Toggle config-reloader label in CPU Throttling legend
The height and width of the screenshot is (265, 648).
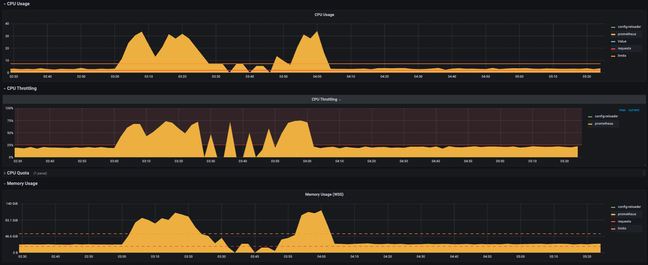tap(606, 116)
